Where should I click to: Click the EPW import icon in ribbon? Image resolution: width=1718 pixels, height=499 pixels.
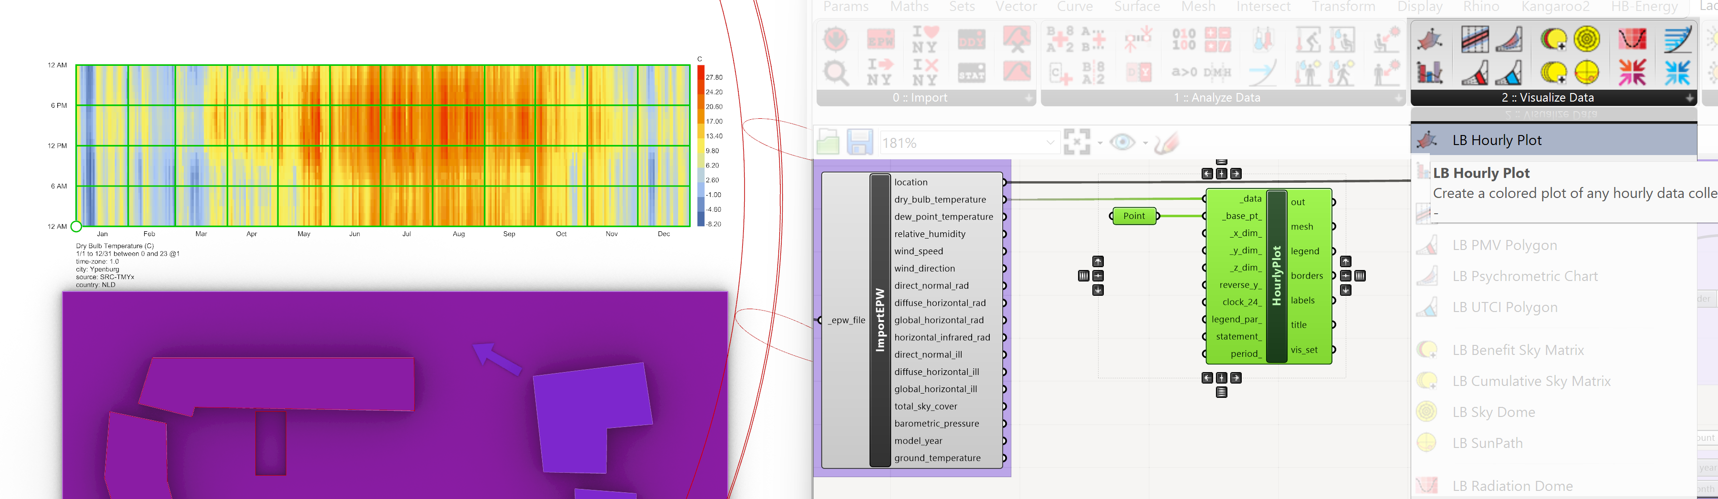pyautogui.click(x=880, y=40)
